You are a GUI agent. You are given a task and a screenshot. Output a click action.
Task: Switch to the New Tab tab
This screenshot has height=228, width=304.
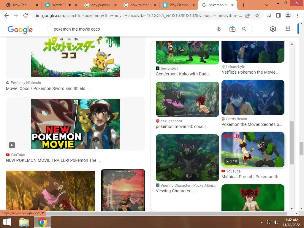click(x=20, y=5)
